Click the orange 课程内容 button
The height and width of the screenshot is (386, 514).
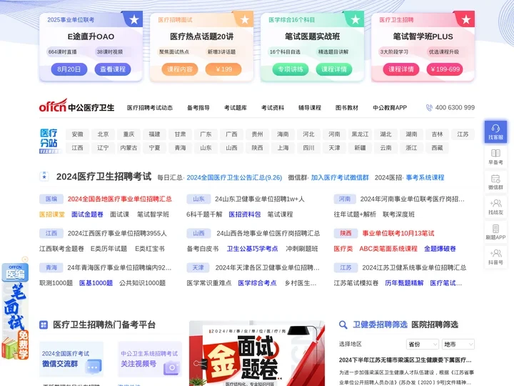point(180,69)
